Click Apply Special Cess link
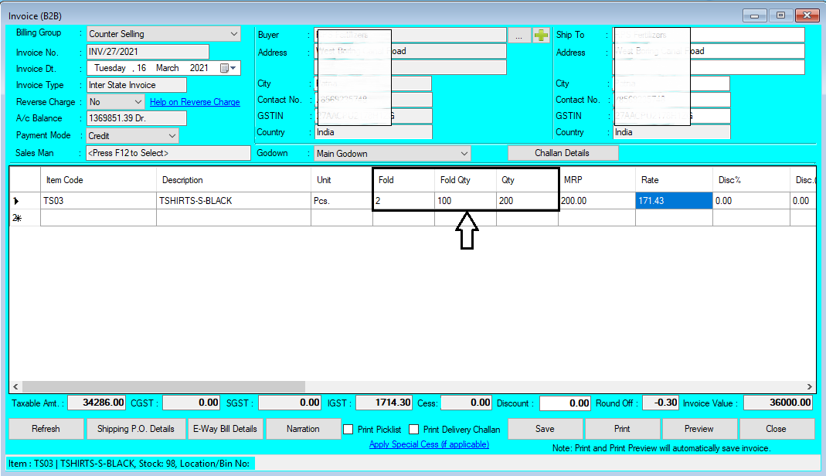The image size is (826, 476). tap(429, 444)
